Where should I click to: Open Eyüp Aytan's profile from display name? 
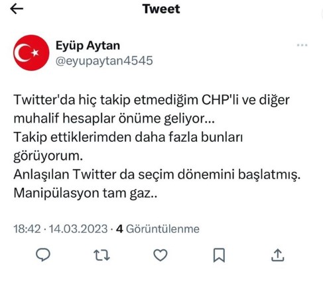coord(88,46)
